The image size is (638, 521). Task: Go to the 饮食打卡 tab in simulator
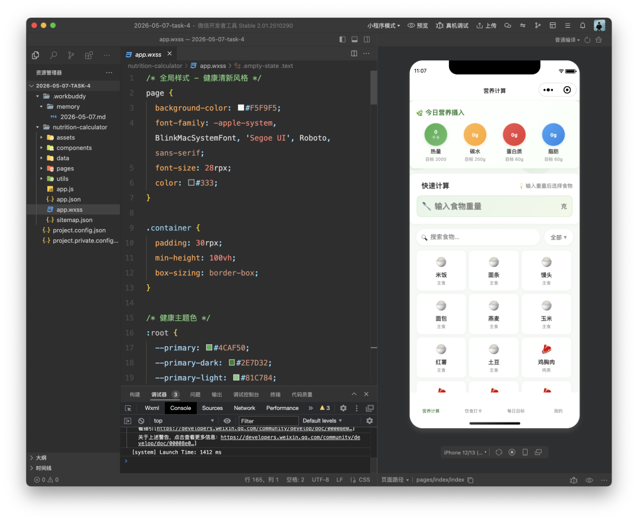(473, 411)
